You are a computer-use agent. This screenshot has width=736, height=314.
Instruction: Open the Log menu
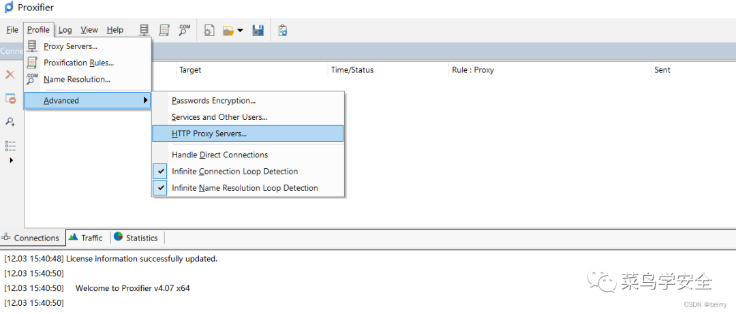coord(65,30)
